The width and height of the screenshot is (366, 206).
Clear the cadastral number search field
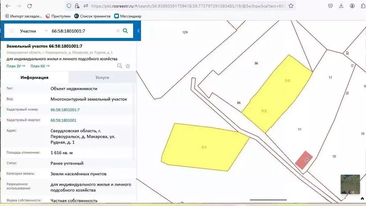coord(118,31)
